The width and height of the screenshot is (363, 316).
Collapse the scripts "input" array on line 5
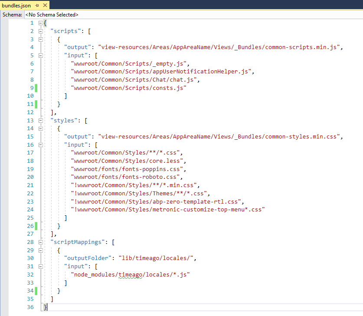[x=40, y=55]
